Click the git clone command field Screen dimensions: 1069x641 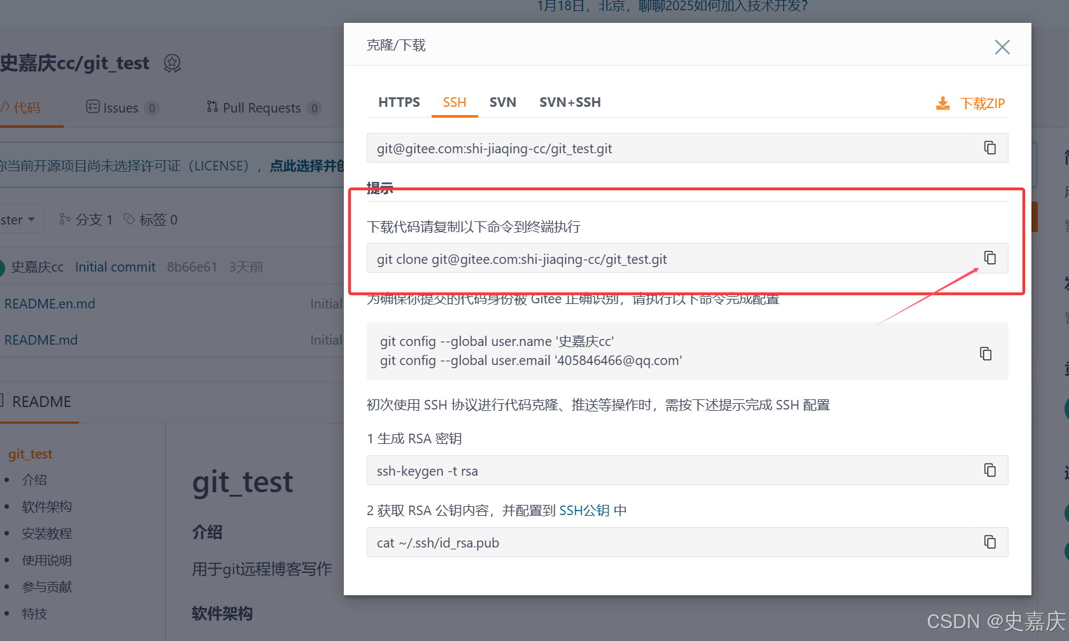[x=687, y=258]
